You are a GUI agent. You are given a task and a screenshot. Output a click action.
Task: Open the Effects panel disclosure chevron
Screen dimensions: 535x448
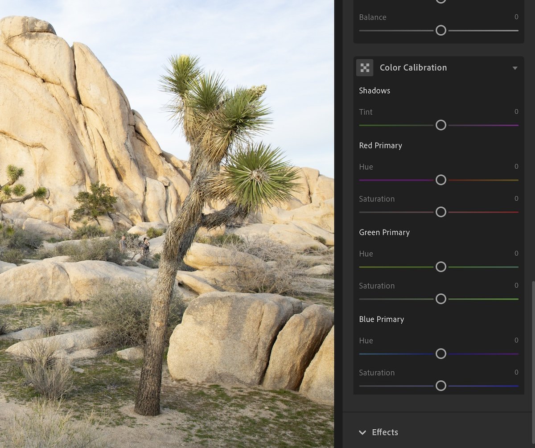[x=362, y=432]
